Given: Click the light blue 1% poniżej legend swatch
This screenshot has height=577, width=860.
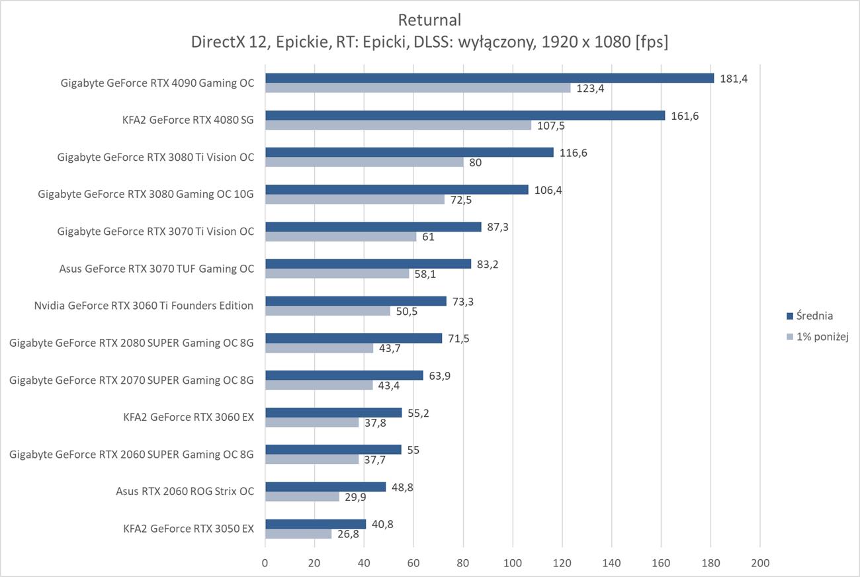Looking at the screenshot, I should pyautogui.click(x=789, y=337).
